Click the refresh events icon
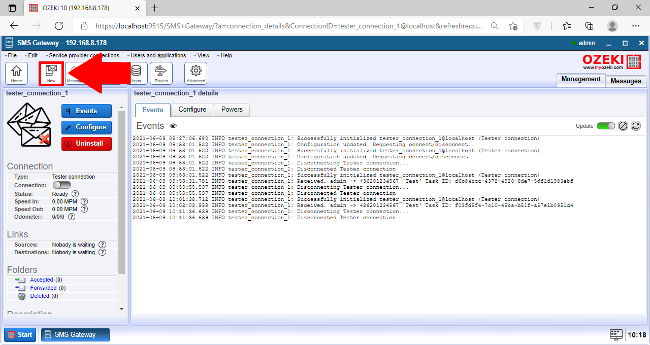The image size is (650, 345). [x=636, y=126]
